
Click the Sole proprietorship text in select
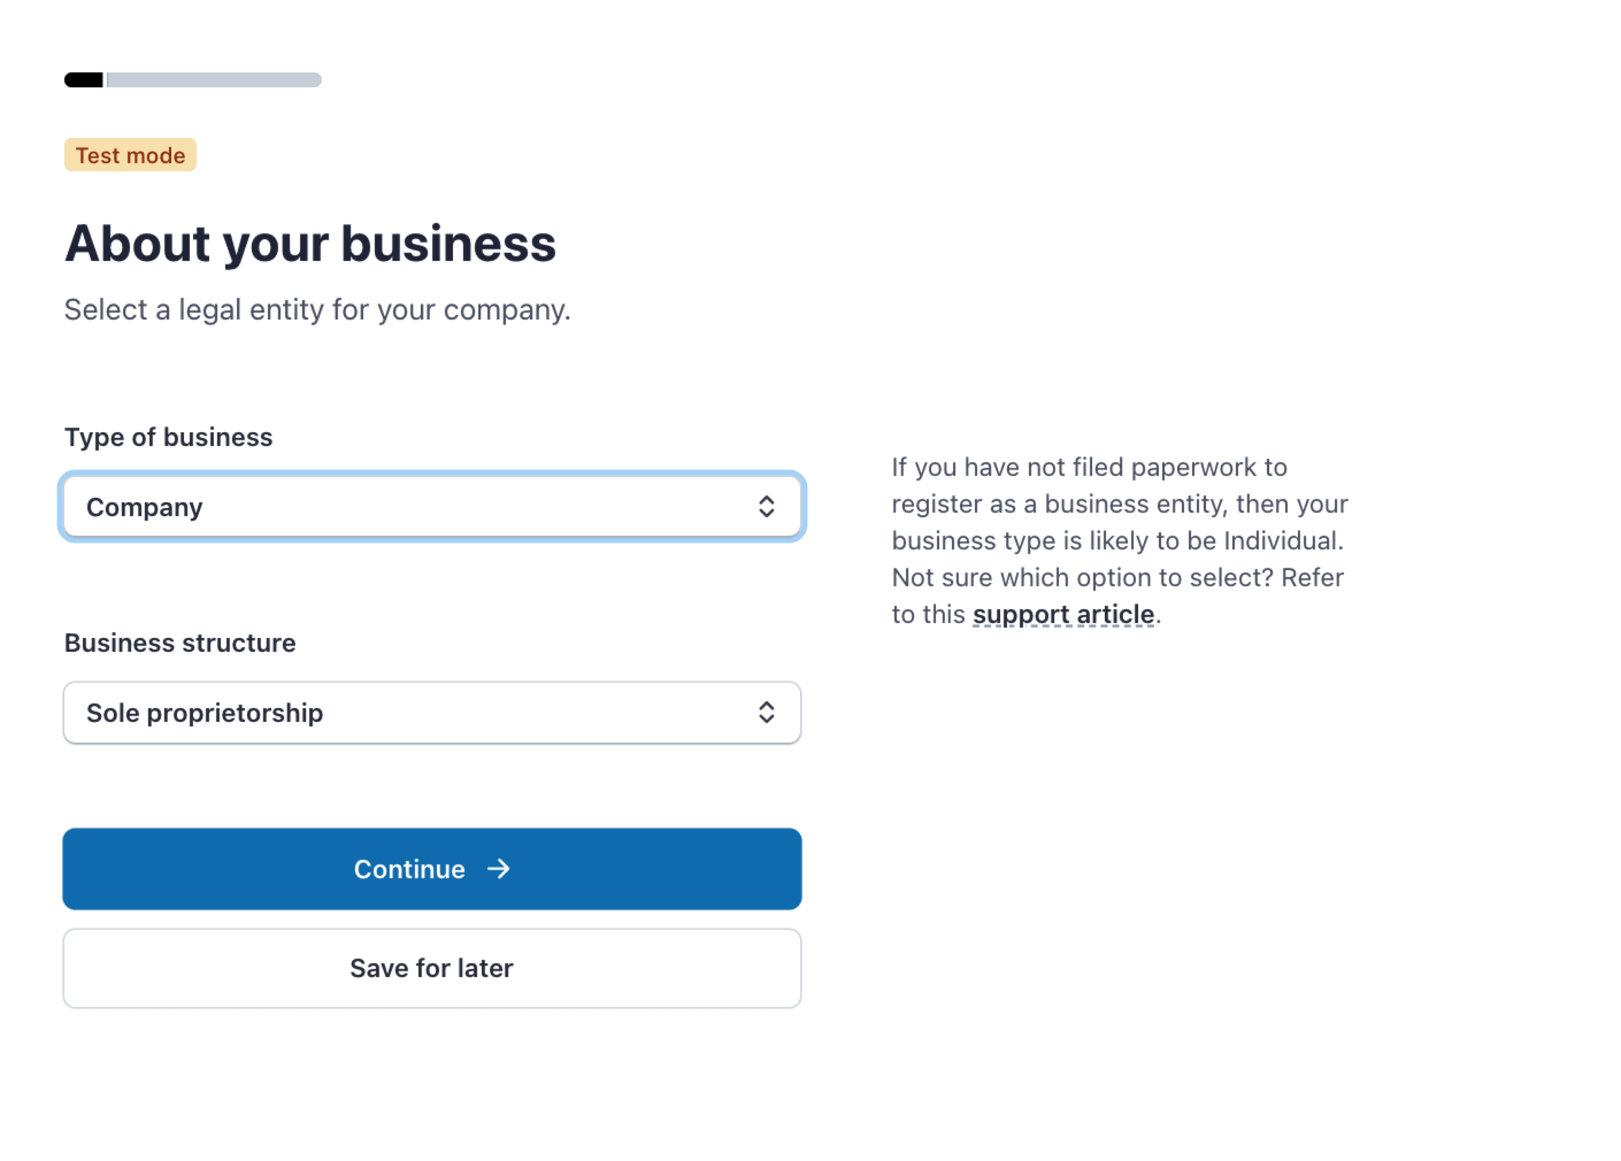[x=205, y=713]
